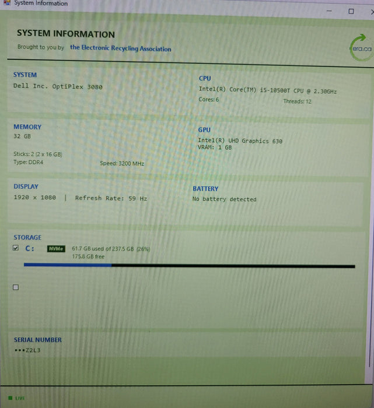Click the 'Type: DDR4' text
This screenshot has width=374, height=408.
click(x=29, y=162)
